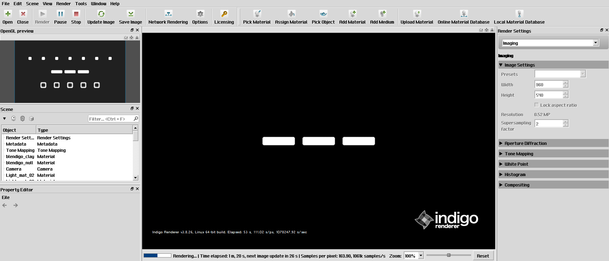Click the Reset zoom button

[x=483, y=256]
